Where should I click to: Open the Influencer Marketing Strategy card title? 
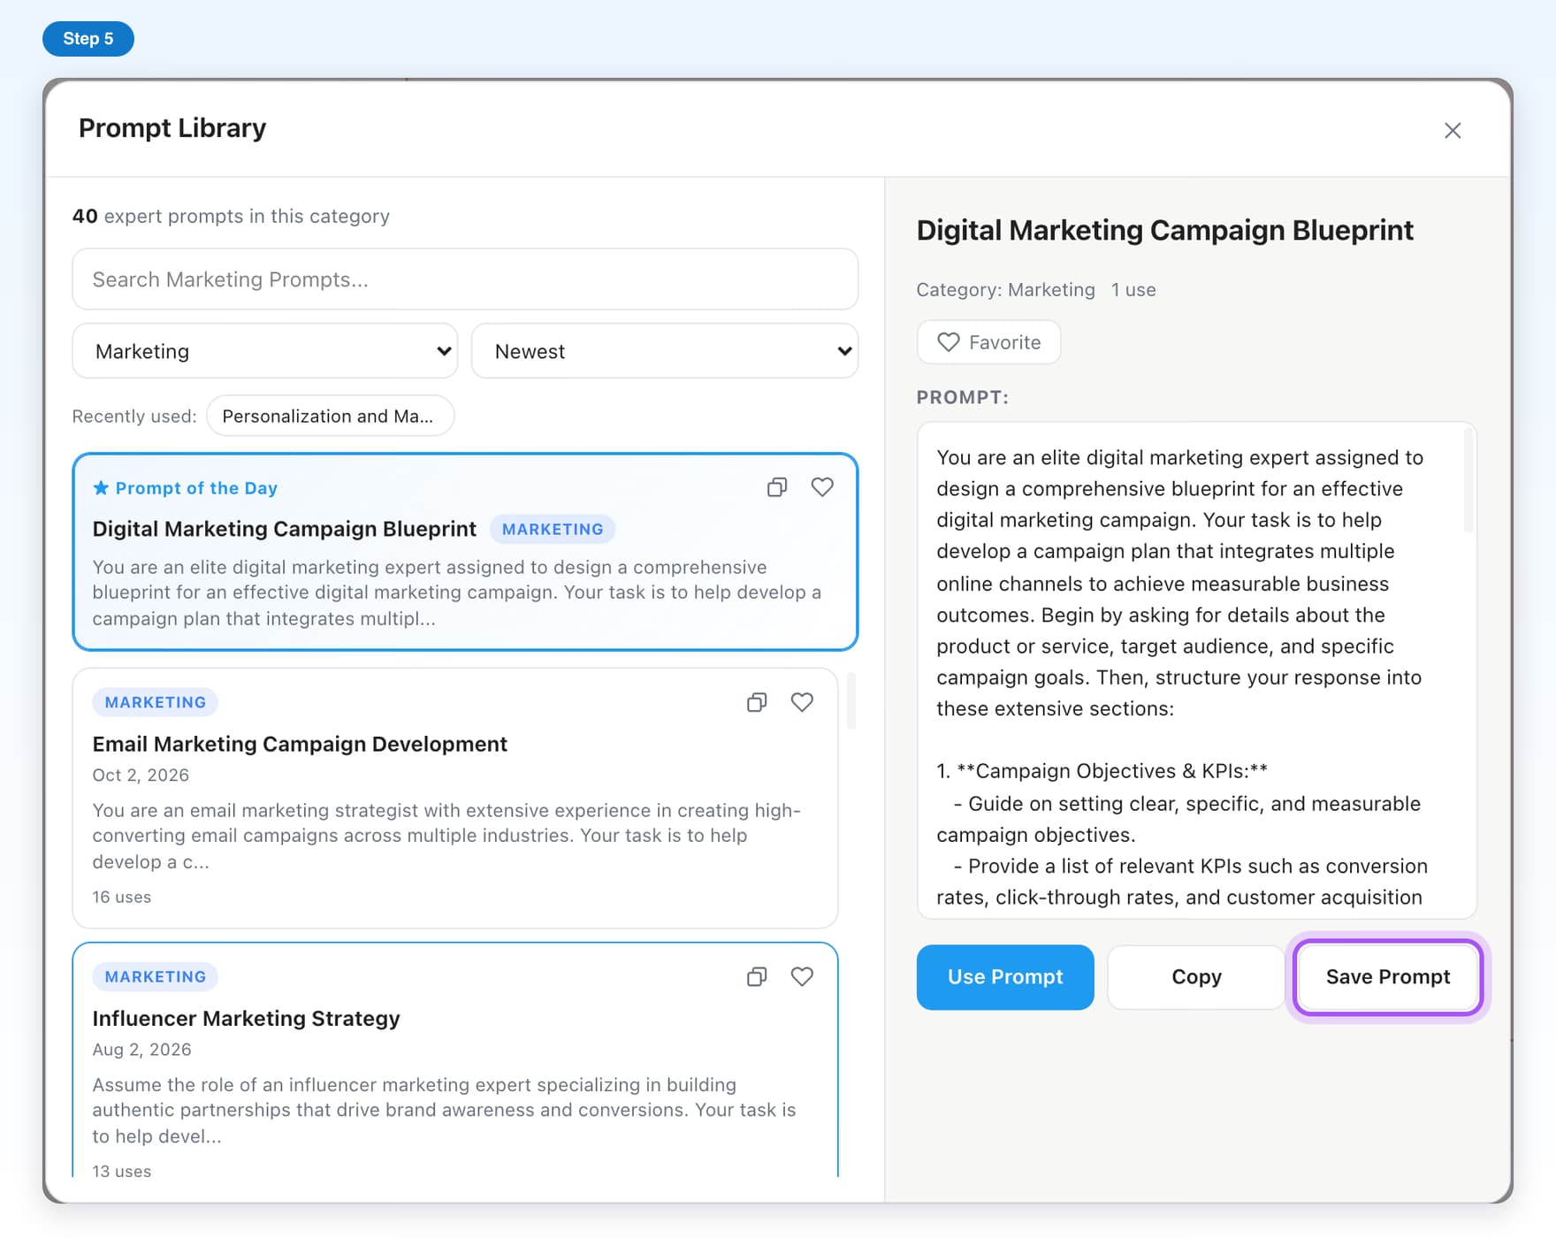pos(247,1018)
